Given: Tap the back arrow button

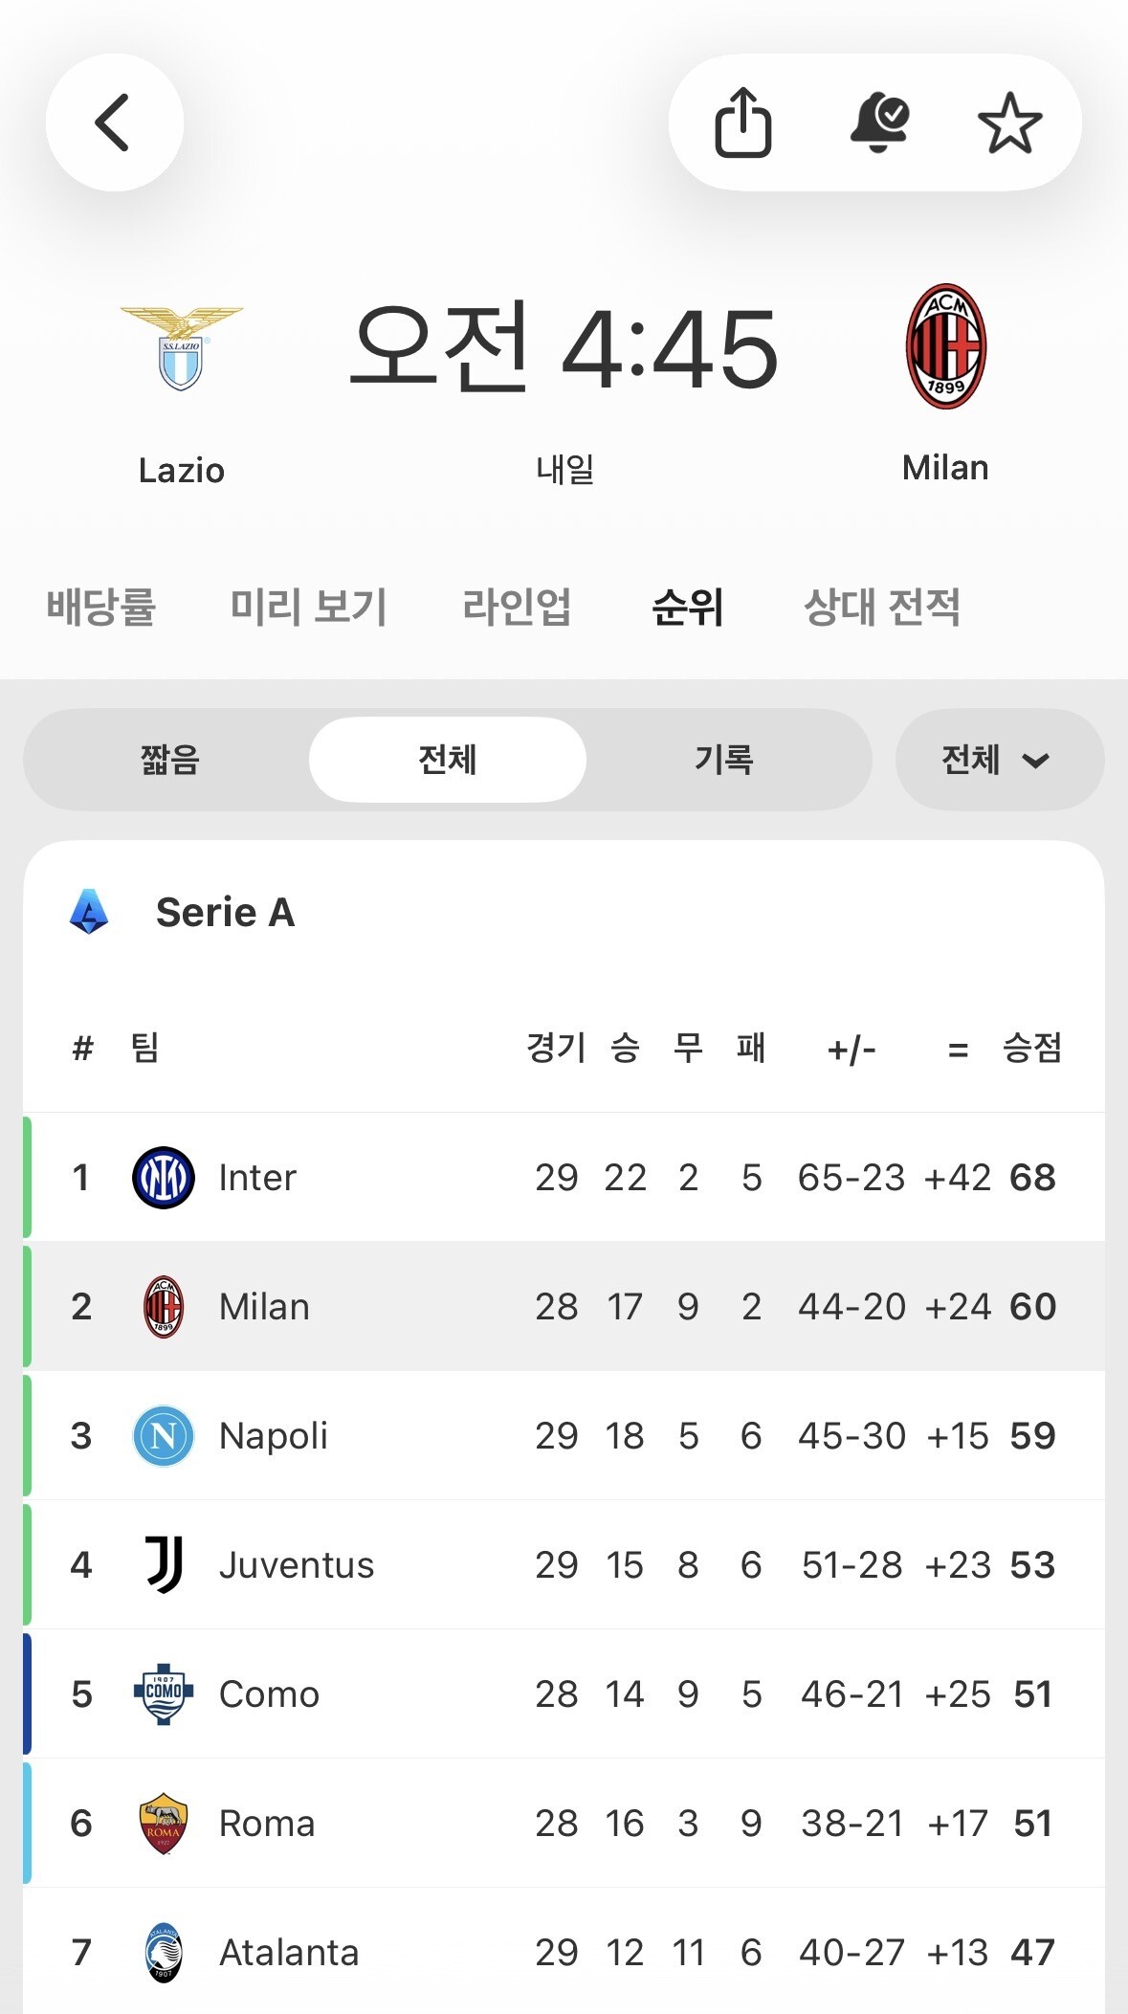Looking at the screenshot, I should point(114,122).
